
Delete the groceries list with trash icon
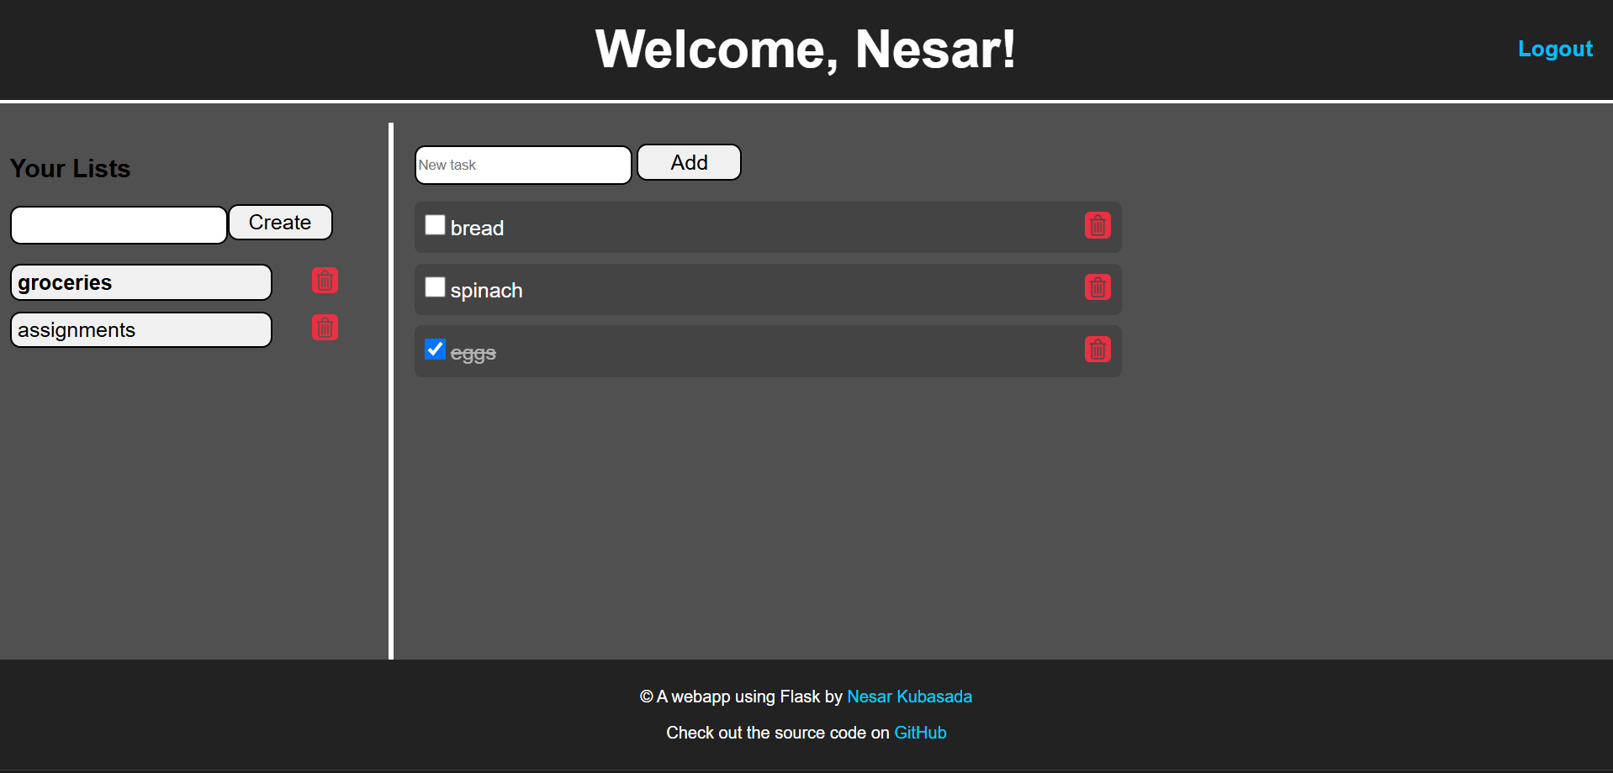[325, 280]
